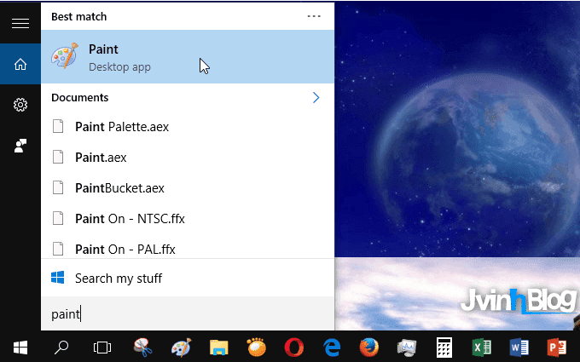This screenshot has height=362, width=580.
Task: Click the file icon beside PaintBucket.aex
Action: (x=58, y=187)
